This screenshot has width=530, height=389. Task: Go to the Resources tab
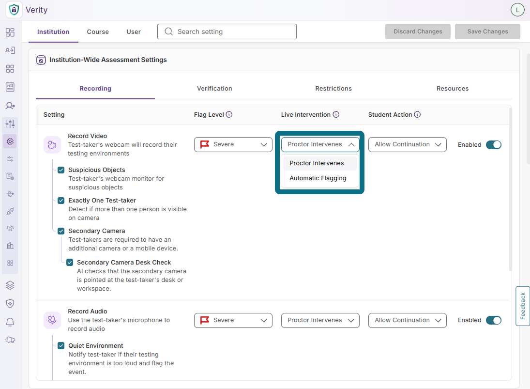pyautogui.click(x=453, y=89)
